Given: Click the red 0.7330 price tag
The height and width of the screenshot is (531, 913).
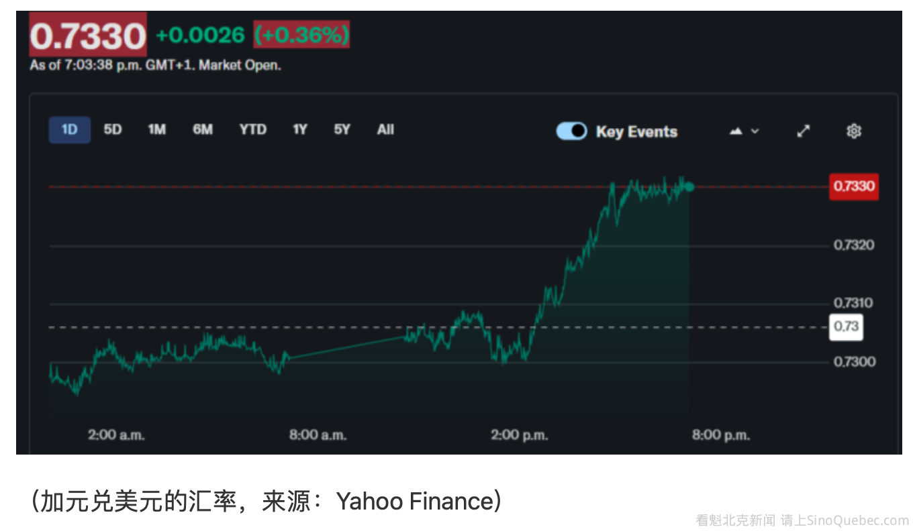Looking at the screenshot, I should [x=853, y=186].
